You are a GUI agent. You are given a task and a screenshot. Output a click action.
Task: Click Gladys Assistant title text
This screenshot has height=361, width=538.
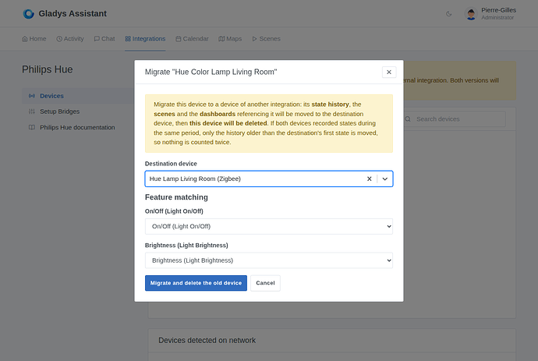point(73,14)
